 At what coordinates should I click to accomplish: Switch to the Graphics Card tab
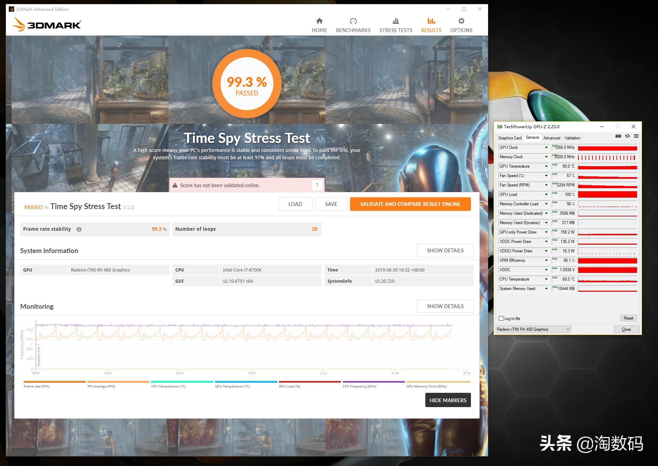(x=510, y=138)
